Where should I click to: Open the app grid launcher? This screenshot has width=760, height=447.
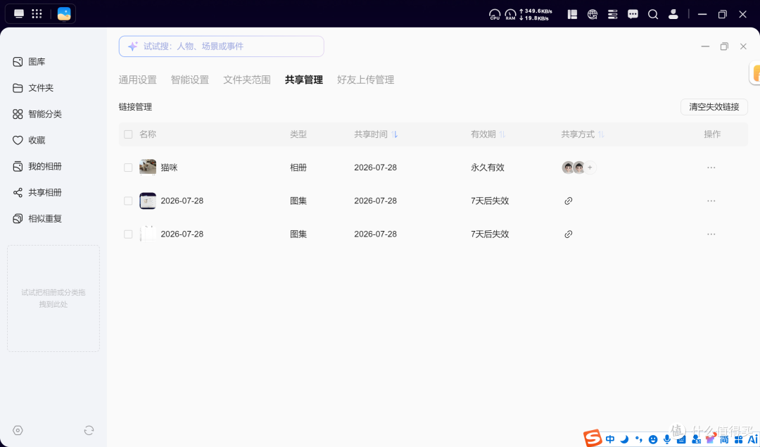pyautogui.click(x=37, y=13)
